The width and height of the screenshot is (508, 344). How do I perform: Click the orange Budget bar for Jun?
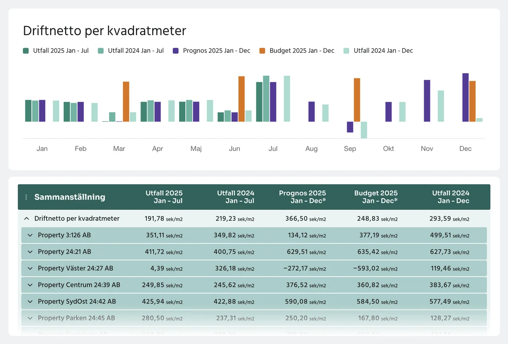(242, 99)
